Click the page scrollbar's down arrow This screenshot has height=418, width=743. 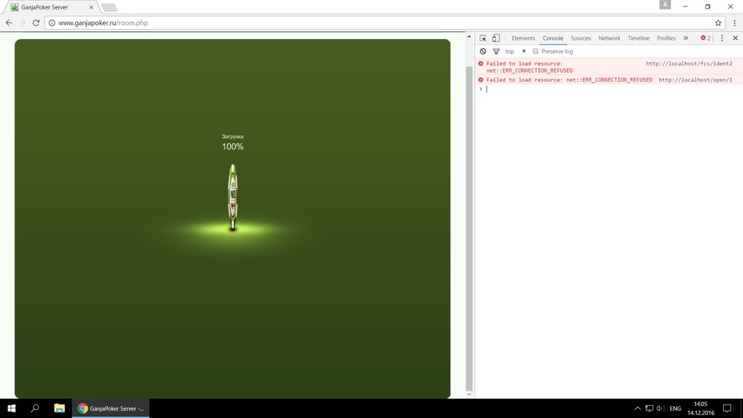coord(469,394)
